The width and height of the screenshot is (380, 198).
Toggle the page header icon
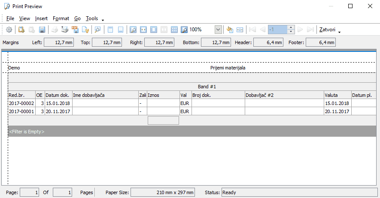[x=110, y=30]
